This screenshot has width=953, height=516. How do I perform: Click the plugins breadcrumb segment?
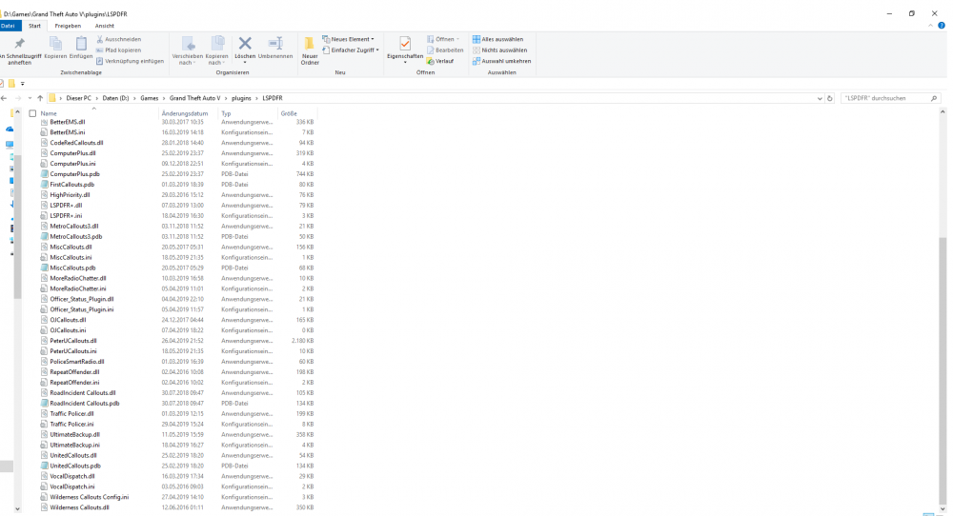[x=241, y=98]
